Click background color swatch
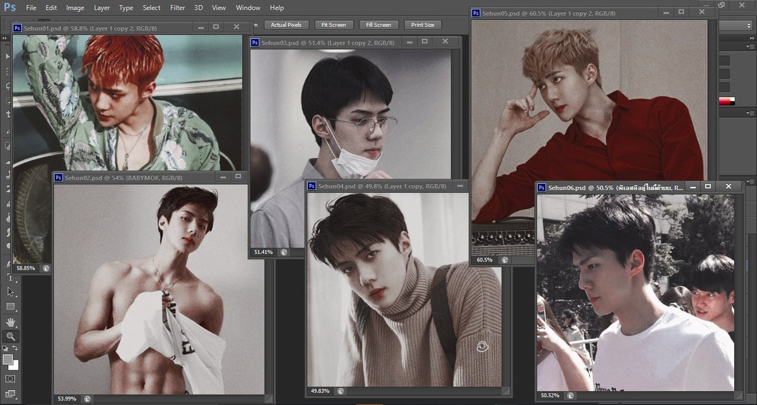The width and height of the screenshot is (757, 405). [15, 366]
